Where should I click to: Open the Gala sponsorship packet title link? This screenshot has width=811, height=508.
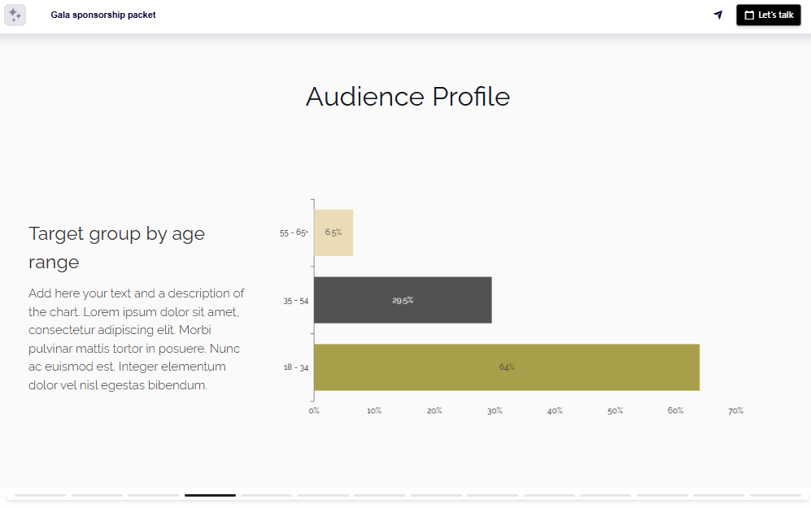coord(103,15)
